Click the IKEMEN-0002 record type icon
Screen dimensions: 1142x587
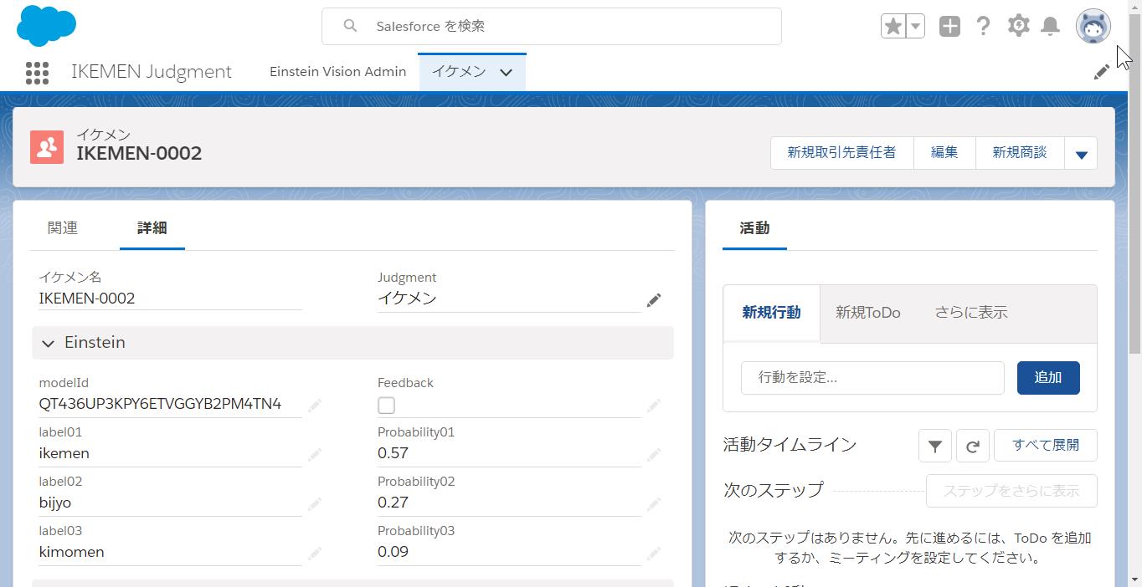(x=47, y=146)
